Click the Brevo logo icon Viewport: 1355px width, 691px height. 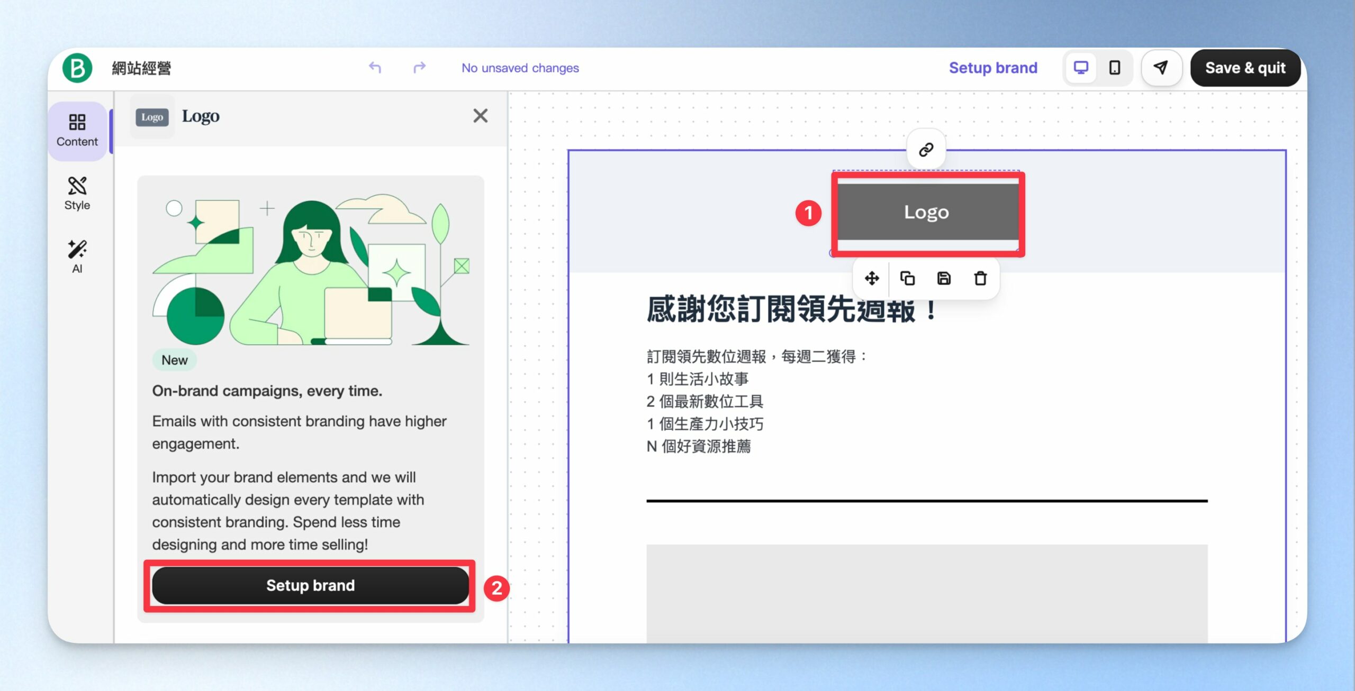point(77,68)
